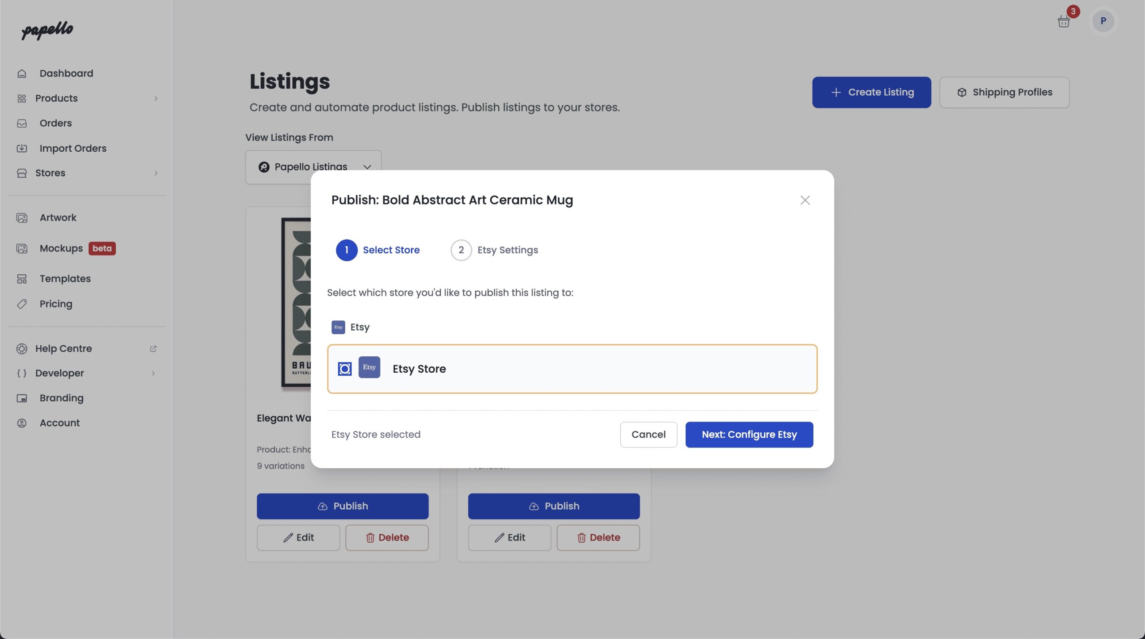
Task: Expand the Products submenu chevron
Action: 156,98
